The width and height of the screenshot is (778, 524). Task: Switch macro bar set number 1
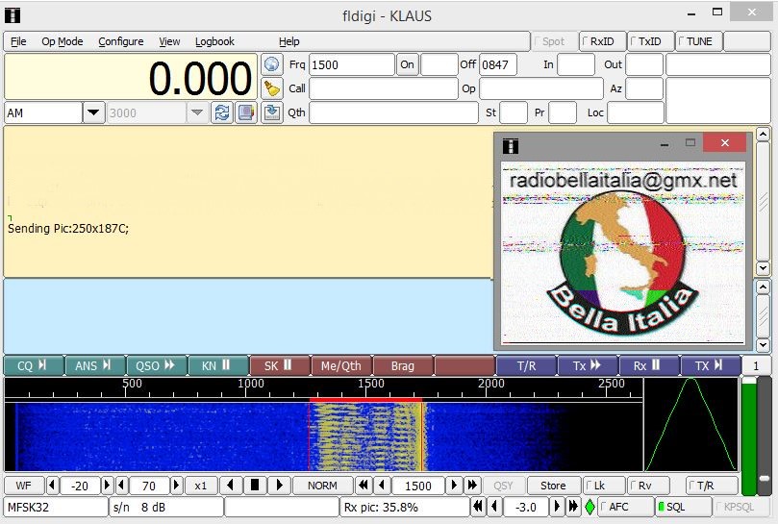pos(756,365)
